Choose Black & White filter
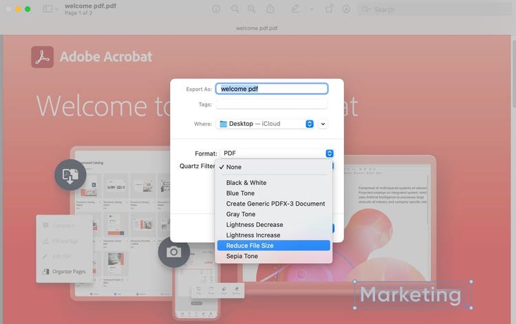The height and width of the screenshot is (324, 516). tap(273, 182)
